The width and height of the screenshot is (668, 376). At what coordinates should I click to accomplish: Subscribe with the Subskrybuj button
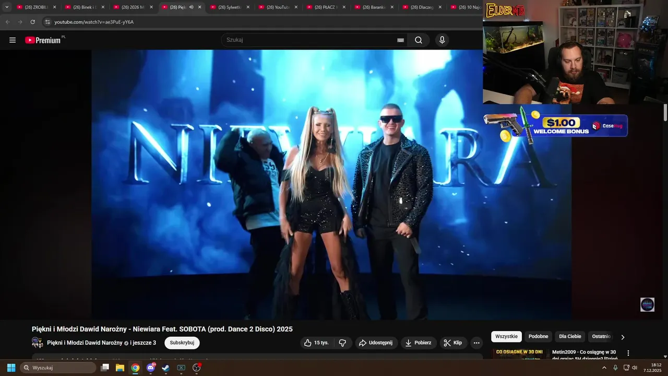click(182, 343)
